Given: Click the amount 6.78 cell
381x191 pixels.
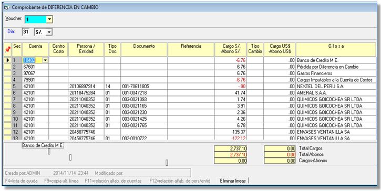Looking at the screenshot, I should pyautogui.click(x=230, y=126).
